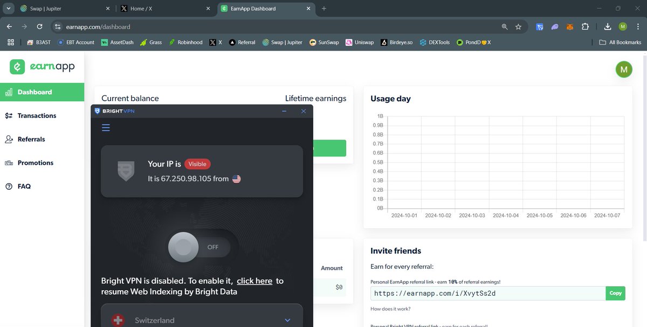Click the referral link field
647x327 pixels.
[x=488, y=293]
